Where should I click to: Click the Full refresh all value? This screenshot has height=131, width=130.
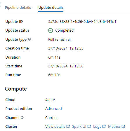click(x=60, y=40)
